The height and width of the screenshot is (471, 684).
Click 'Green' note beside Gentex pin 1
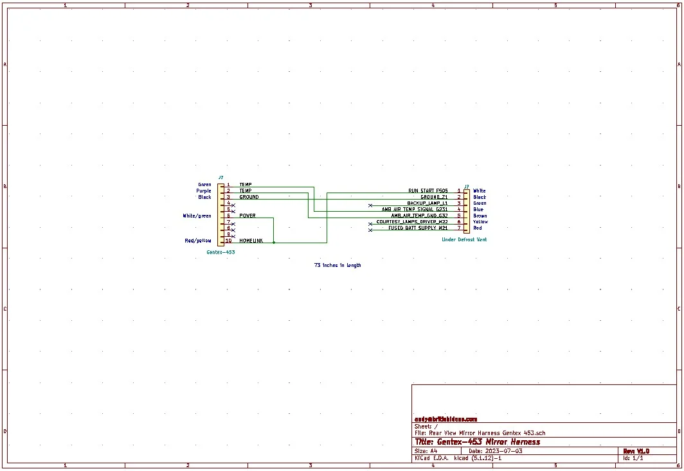pos(204,185)
